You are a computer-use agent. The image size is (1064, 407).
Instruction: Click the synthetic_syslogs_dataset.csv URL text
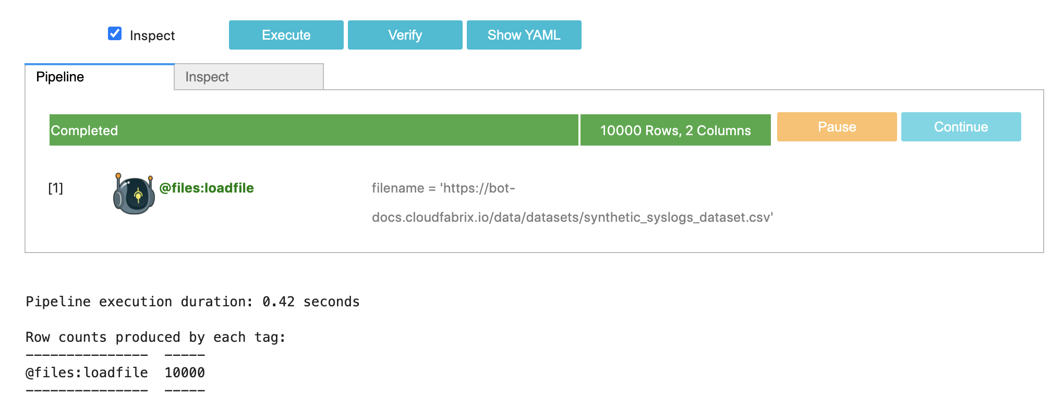pos(572,217)
